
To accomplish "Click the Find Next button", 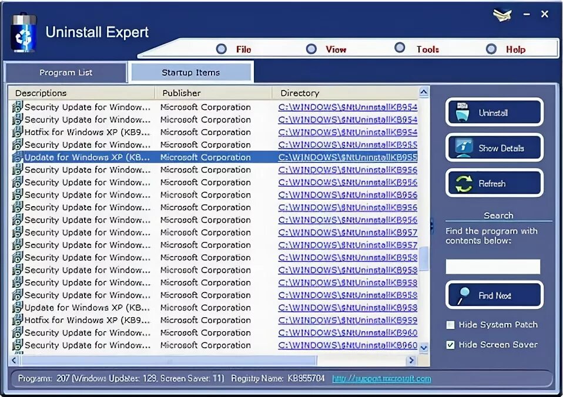I will click(494, 295).
